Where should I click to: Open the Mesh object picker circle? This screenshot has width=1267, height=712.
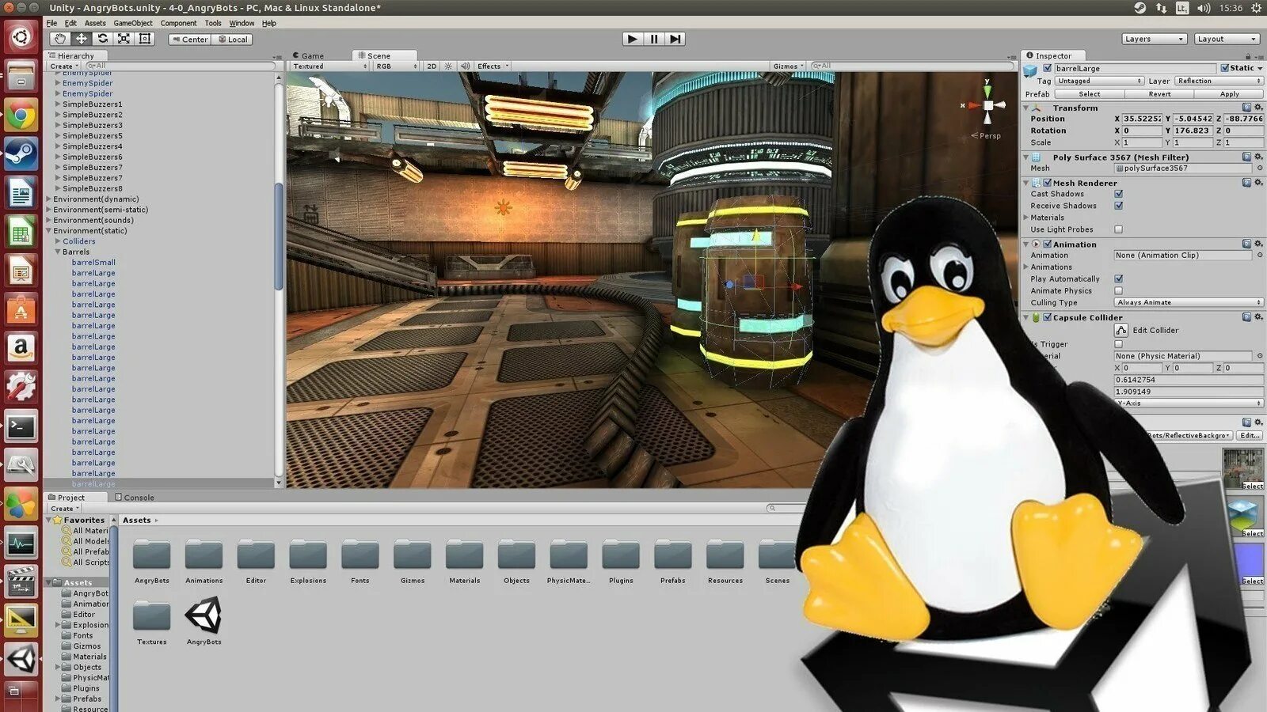click(x=1259, y=169)
